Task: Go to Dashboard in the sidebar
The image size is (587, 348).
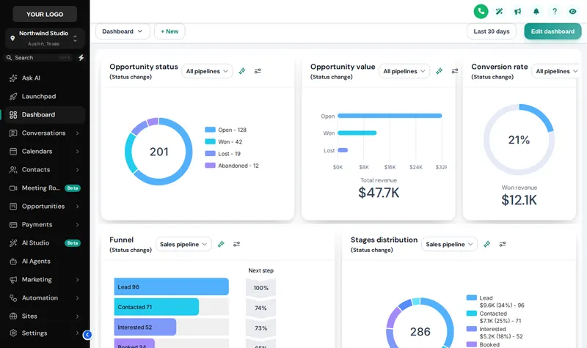Action: click(x=45, y=115)
